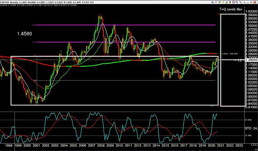Click year 2017 on time axis
The width and height of the screenshot is (258, 151).
[x=184, y=145]
